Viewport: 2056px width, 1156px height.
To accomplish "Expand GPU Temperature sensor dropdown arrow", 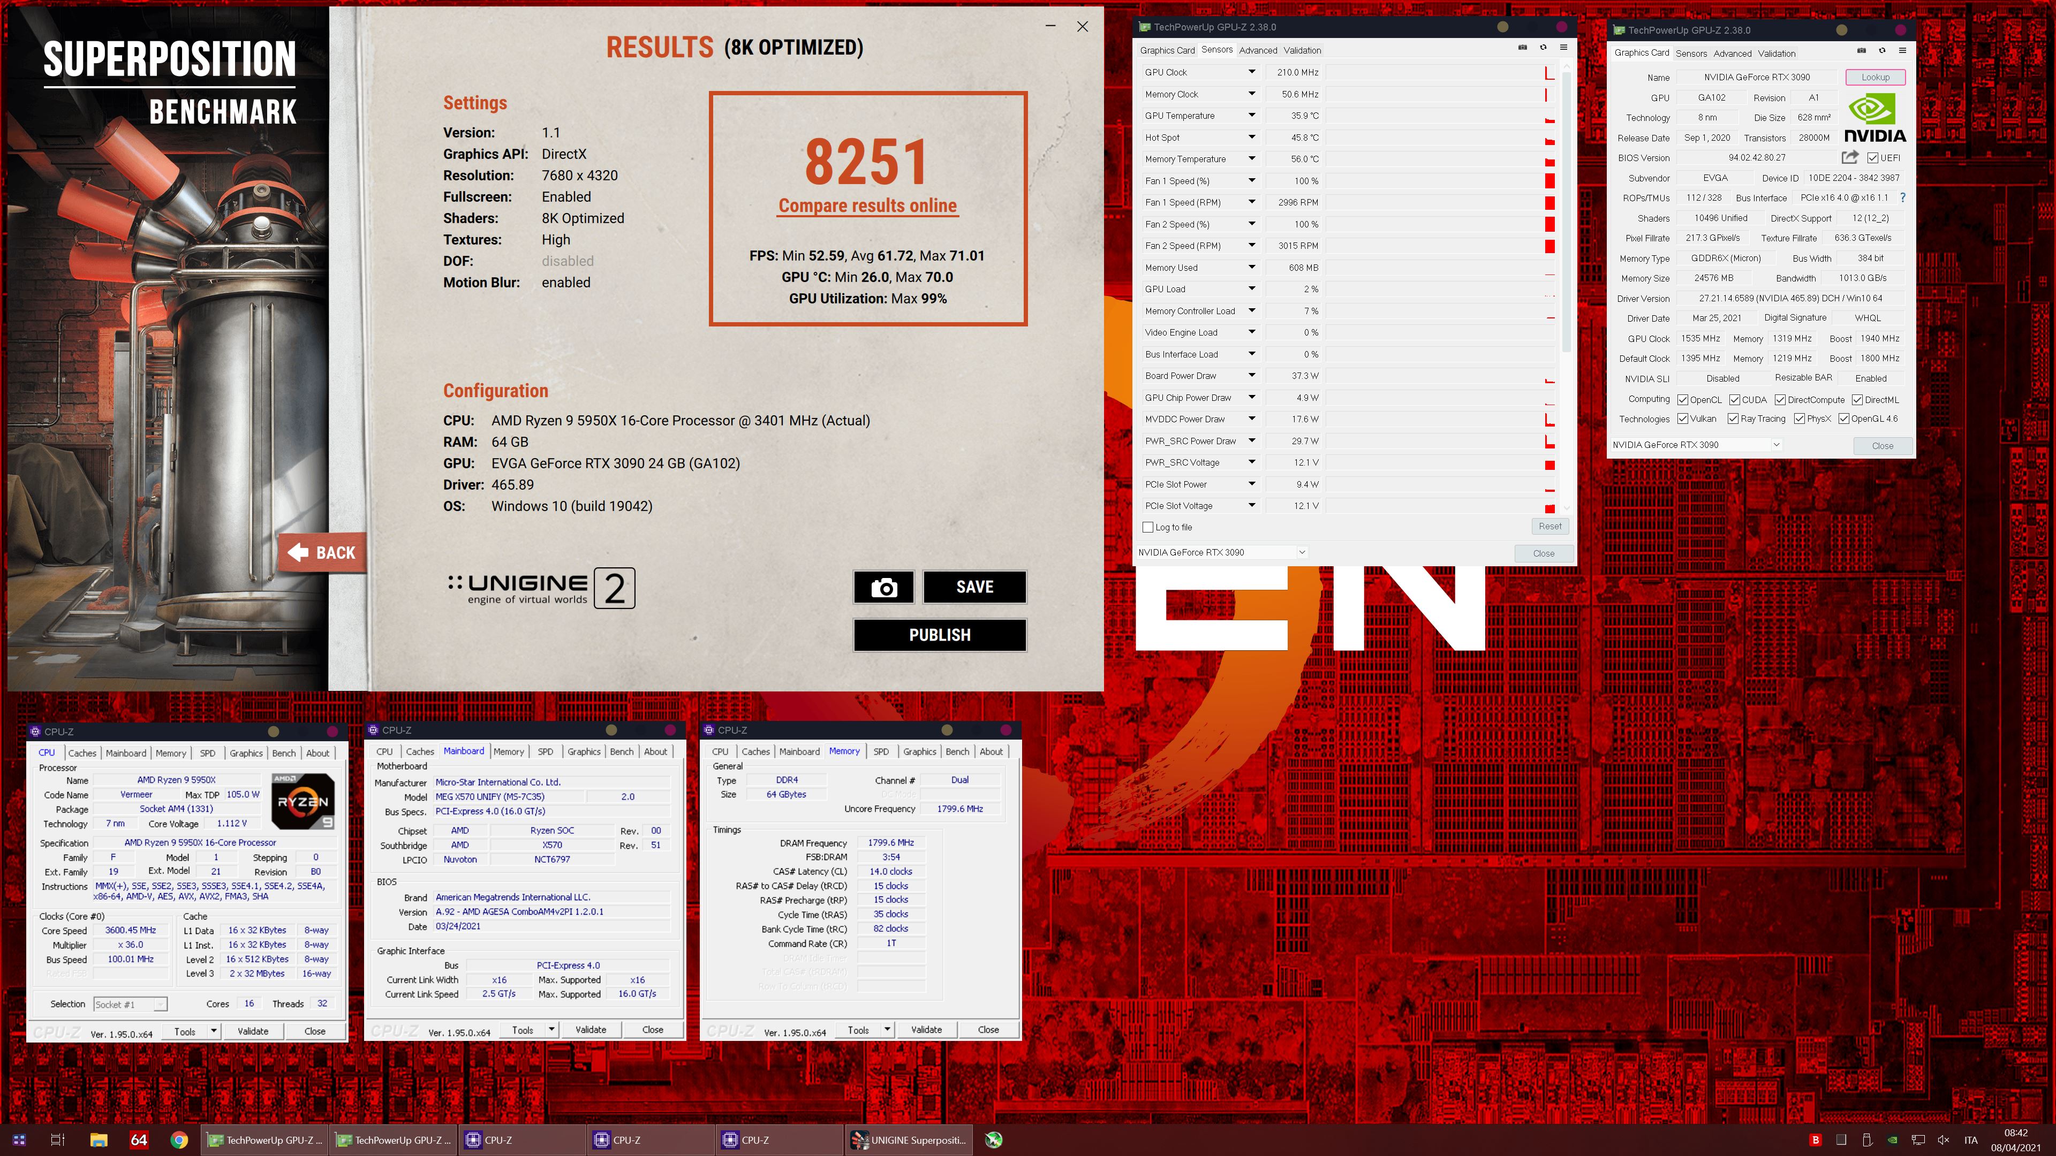I will pyautogui.click(x=1251, y=116).
